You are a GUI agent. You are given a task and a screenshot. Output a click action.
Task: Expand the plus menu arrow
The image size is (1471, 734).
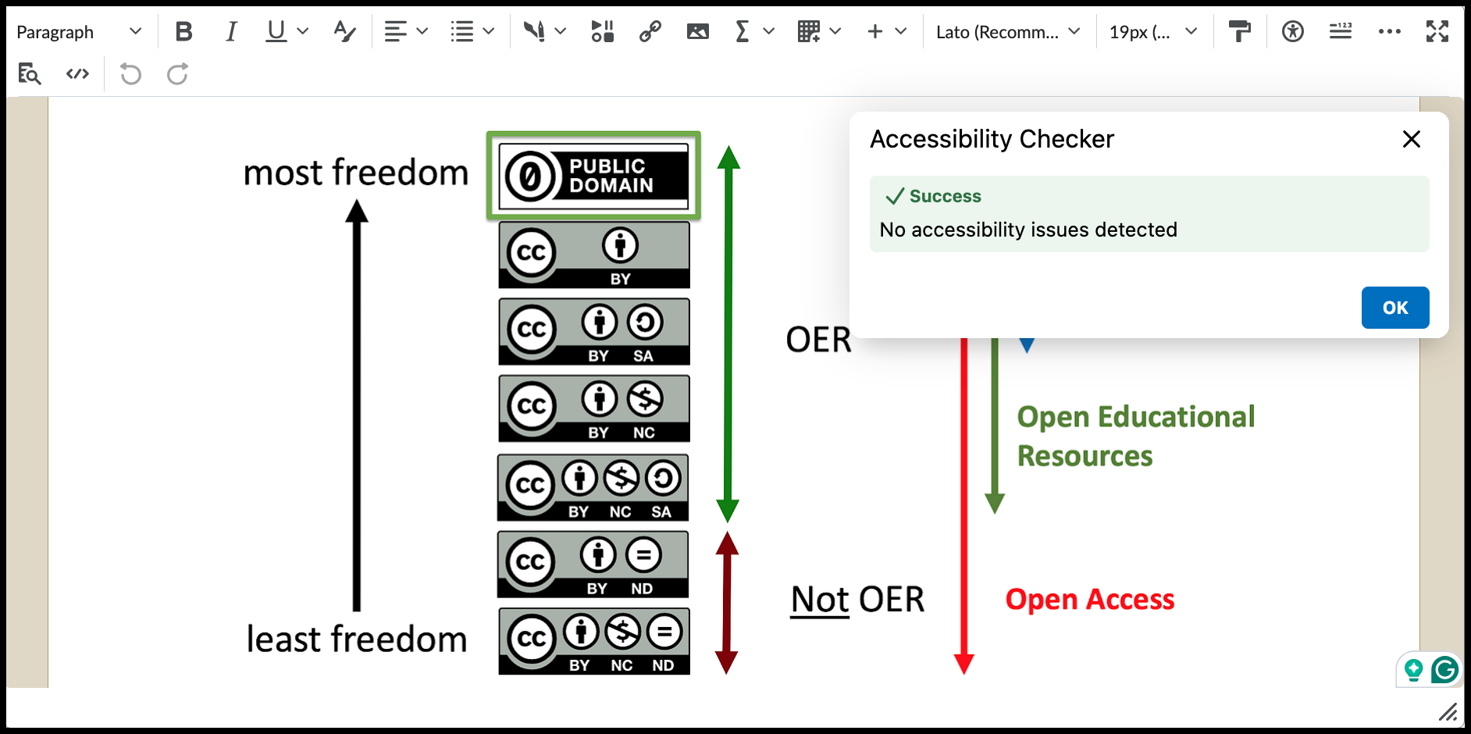coord(901,32)
